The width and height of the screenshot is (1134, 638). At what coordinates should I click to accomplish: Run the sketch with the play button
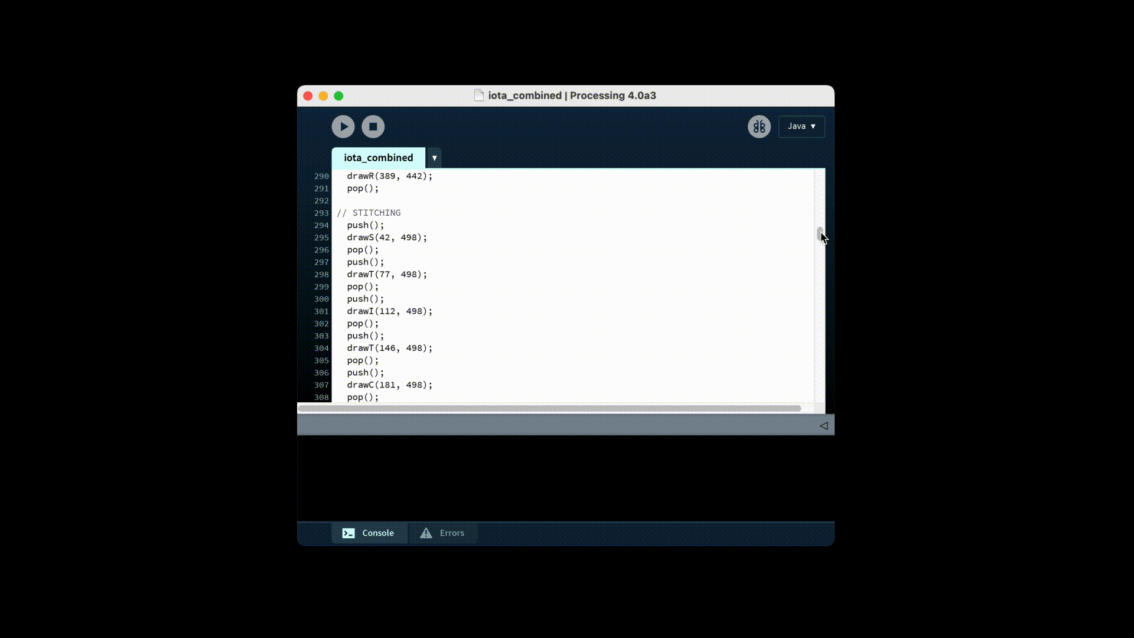click(x=343, y=126)
